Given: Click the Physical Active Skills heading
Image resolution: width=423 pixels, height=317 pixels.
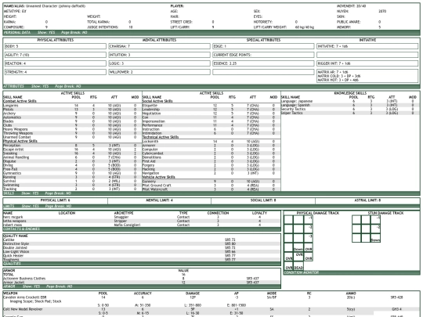Looking at the screenshot, I should (x=20, y=141).
